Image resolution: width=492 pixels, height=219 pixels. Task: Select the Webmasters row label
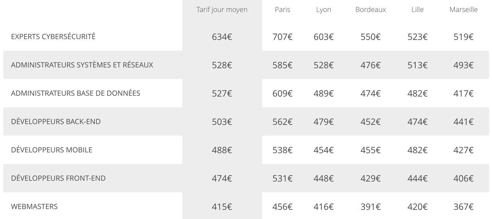34,207
